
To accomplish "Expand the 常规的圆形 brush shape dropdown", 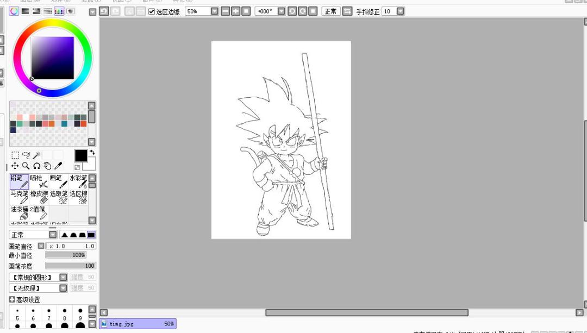I will tap(63, 277).
